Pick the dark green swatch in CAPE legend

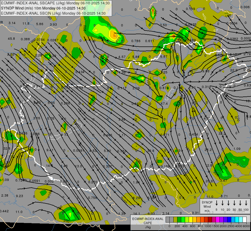point(179,219)
